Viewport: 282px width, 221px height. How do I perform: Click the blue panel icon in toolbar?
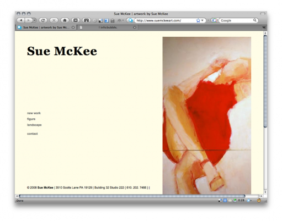[107, 21]
